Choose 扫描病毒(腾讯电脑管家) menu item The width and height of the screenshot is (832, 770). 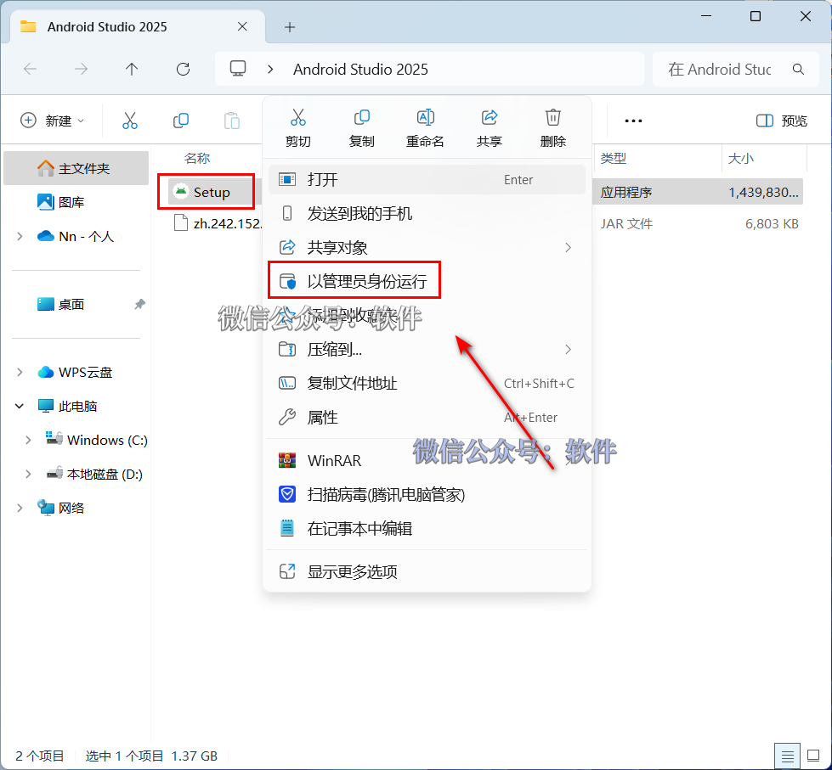tap(427, 494)
